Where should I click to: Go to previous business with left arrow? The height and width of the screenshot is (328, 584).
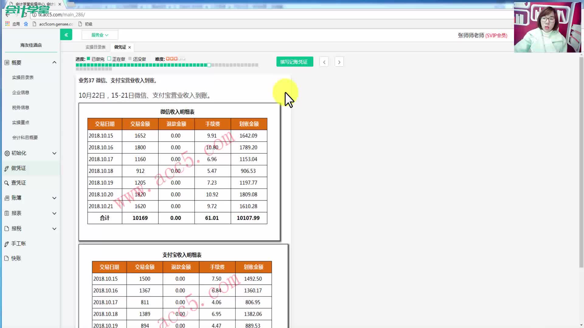pyautogui.click(x=324, y=62)
